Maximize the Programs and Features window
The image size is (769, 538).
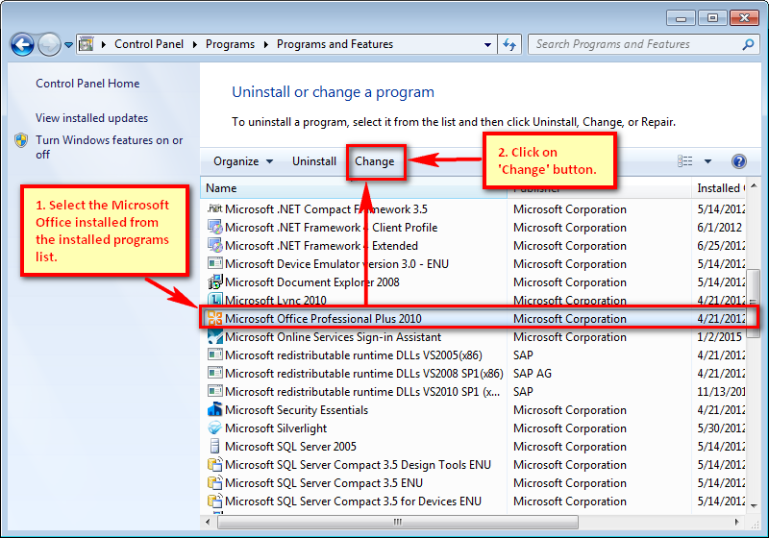[712, 18]
